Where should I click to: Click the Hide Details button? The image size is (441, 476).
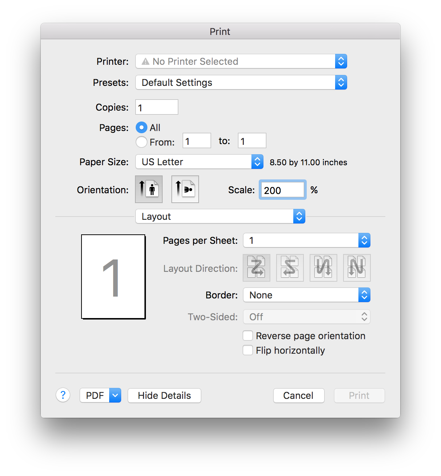point(164,395)
